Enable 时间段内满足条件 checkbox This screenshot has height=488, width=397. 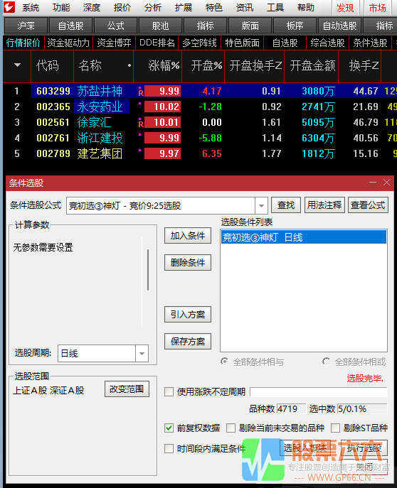pos(169,448)
